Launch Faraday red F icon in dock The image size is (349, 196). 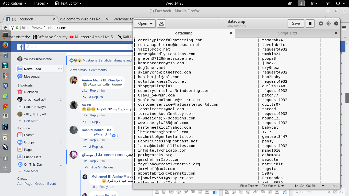(x=5, y=106)
